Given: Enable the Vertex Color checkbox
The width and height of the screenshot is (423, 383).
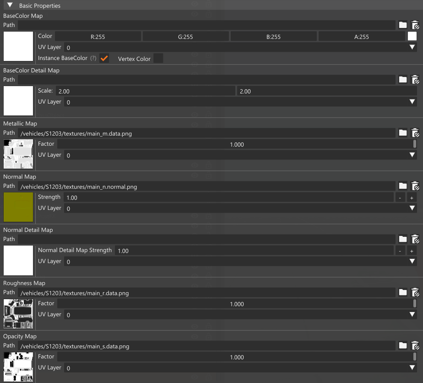Looking at the screenshot, I should click(x=158, y=58).
